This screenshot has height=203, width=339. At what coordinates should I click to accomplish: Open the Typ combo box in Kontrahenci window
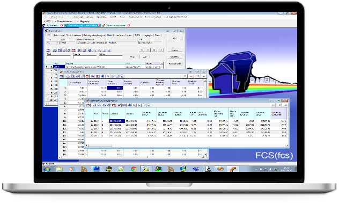pos(53,43)
